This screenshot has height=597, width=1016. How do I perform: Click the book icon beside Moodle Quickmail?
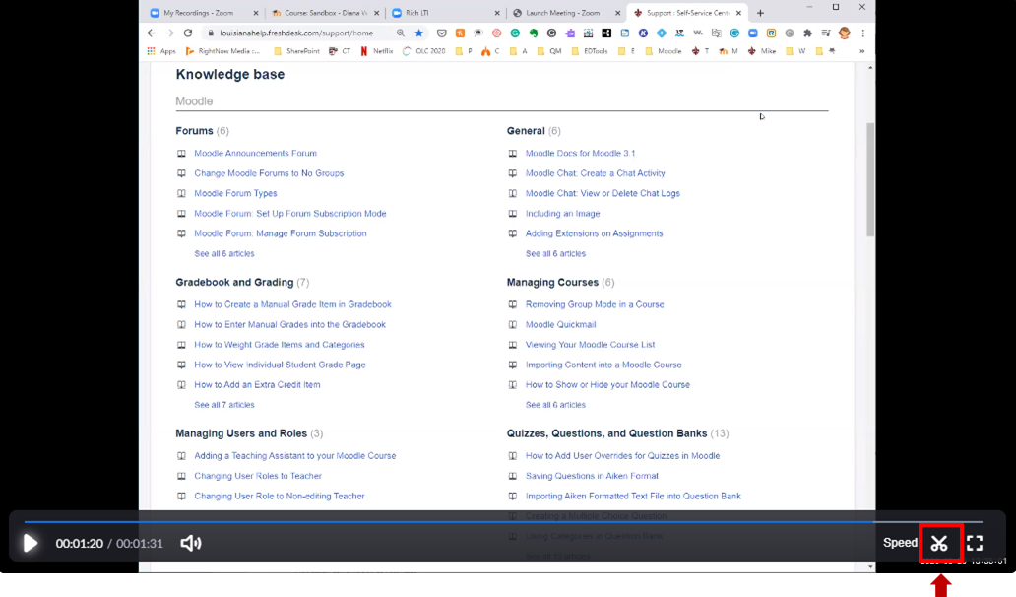(x=513, y=325)
